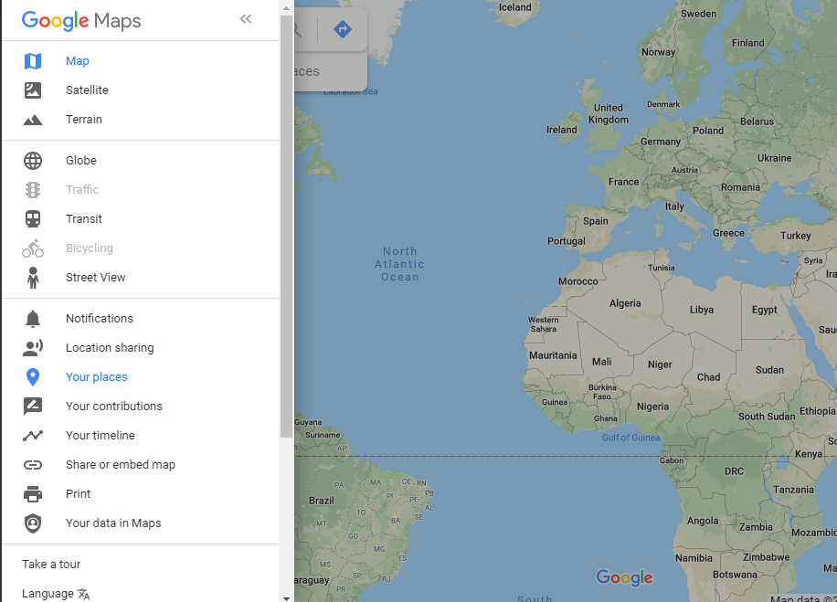Turn on Globe view
This screenshot has height=602, width=837.
pos(81,161)
